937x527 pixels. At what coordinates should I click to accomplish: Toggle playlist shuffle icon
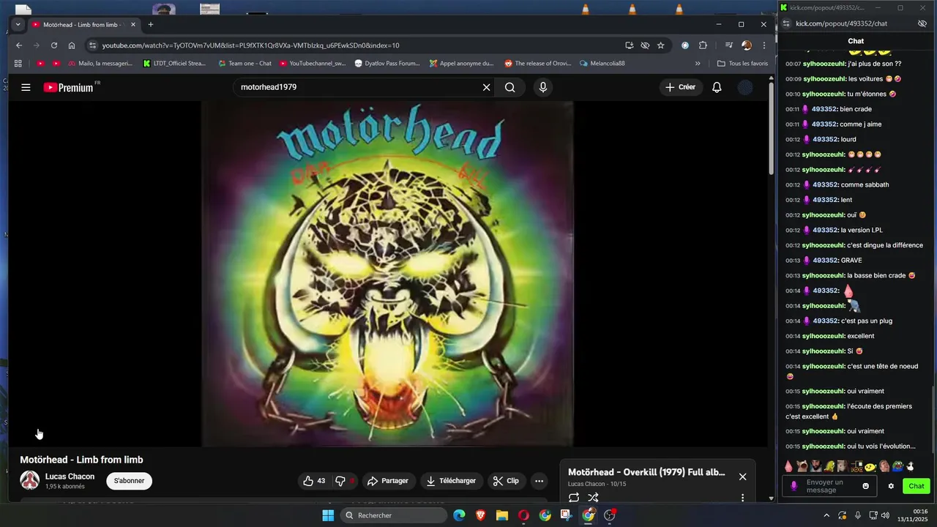(x=593, y=498)
